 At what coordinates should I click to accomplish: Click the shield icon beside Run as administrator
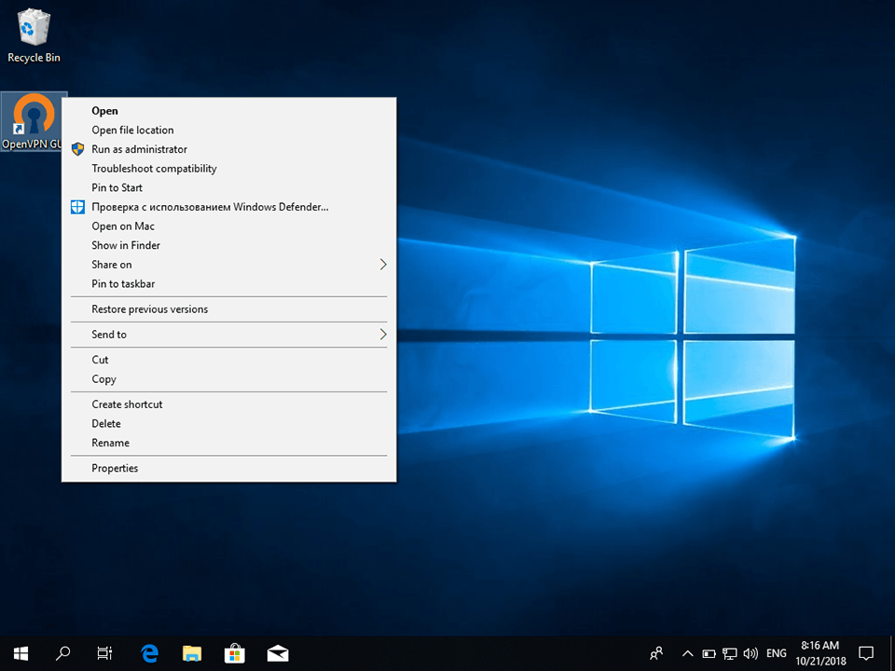(x=78, y=149)
